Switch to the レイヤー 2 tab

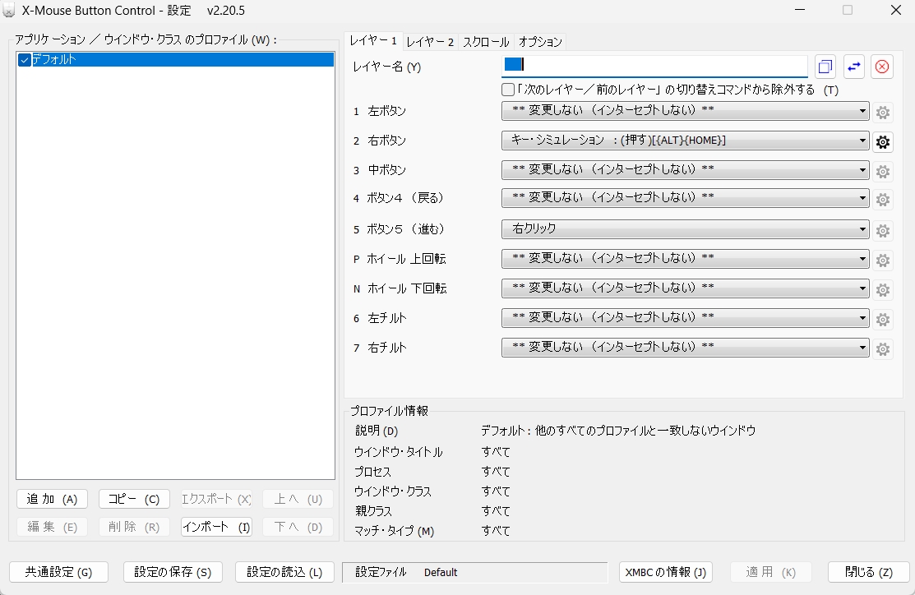430,42
